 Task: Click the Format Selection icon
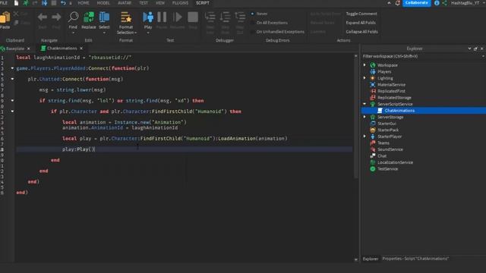[x=126, y=17]
